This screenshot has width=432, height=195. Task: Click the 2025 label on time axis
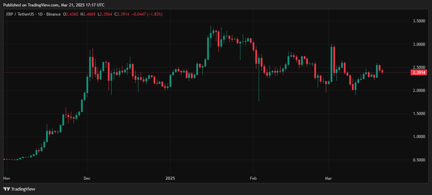coord(170,178)
